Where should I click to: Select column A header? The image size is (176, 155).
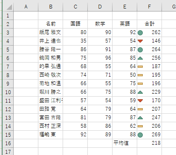point(26,7)
